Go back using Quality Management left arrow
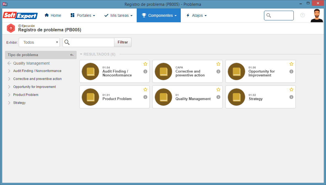The image size is (326, 185). (9, 63)
